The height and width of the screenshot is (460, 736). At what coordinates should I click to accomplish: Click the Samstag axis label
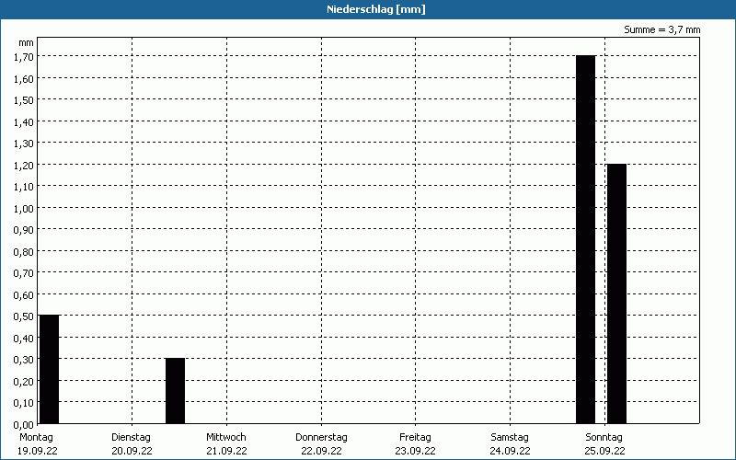pyautogui.click(x=510, y=438)
